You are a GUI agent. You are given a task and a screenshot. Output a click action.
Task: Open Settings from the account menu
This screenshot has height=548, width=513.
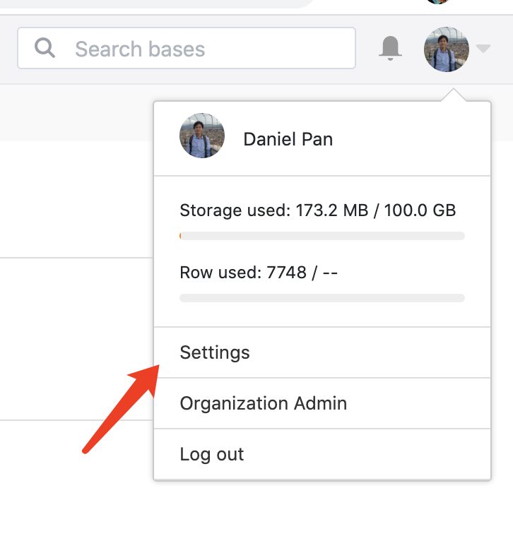(x=215, y=352)
